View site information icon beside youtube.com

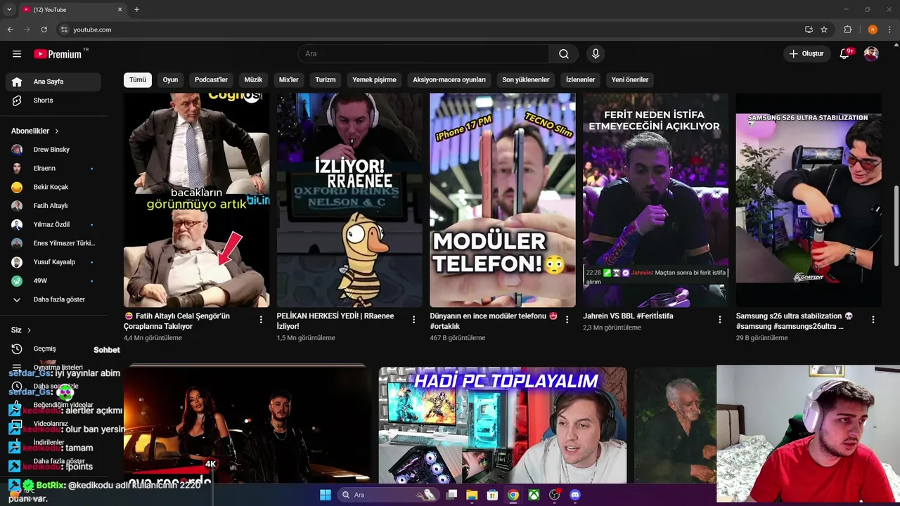64,30
